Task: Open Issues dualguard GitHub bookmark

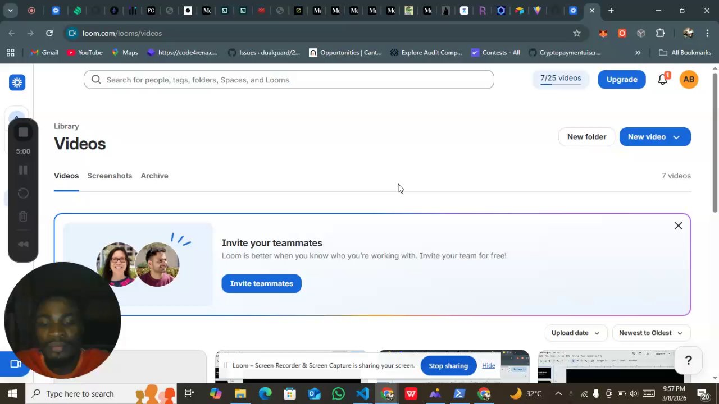Action: point(263,52)
